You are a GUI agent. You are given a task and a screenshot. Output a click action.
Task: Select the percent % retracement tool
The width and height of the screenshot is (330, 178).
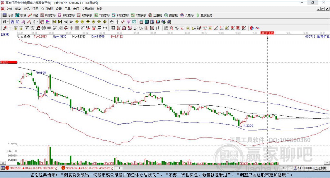[177, 28]
